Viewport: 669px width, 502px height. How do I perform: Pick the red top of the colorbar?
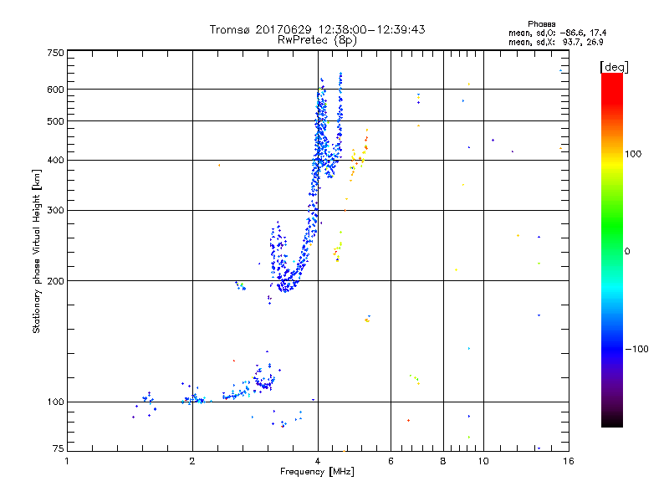point(611,78)
